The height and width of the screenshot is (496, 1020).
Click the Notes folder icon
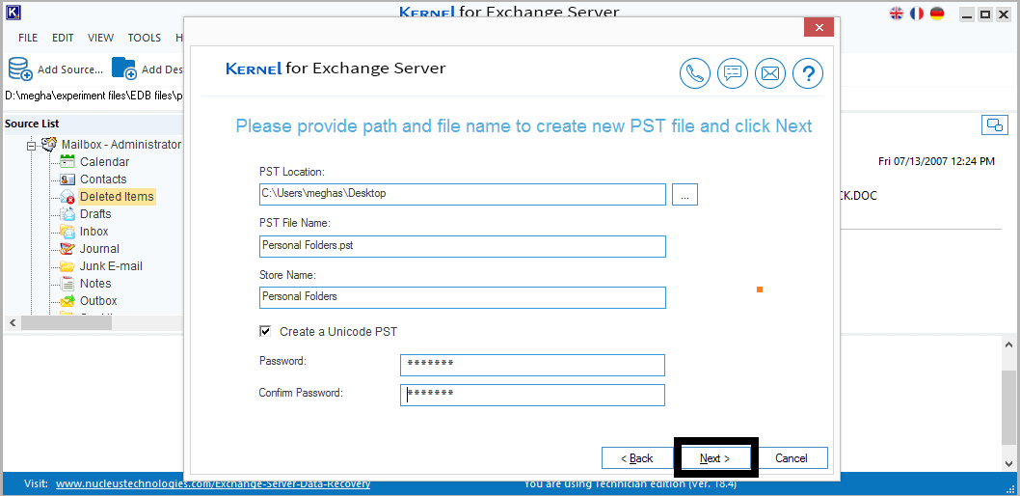[67, 283]
